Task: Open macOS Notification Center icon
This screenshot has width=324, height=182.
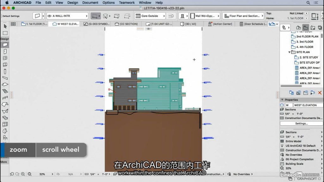Action: pyautogui.click(x=316, y=3)
